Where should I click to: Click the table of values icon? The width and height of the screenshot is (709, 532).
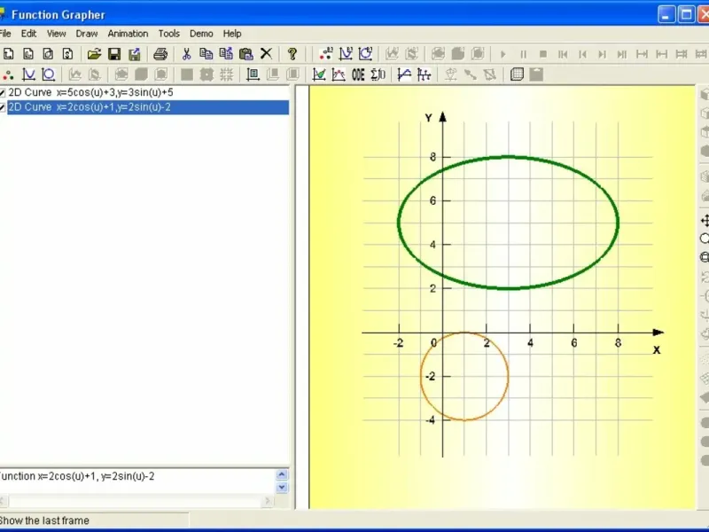[x=253, y=74]
